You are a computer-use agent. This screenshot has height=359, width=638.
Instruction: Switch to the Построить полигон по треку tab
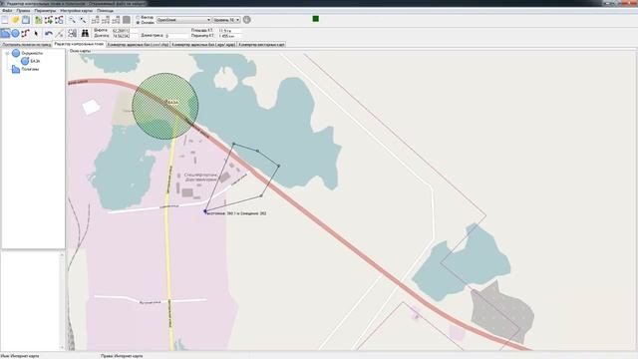click(27, 44)
